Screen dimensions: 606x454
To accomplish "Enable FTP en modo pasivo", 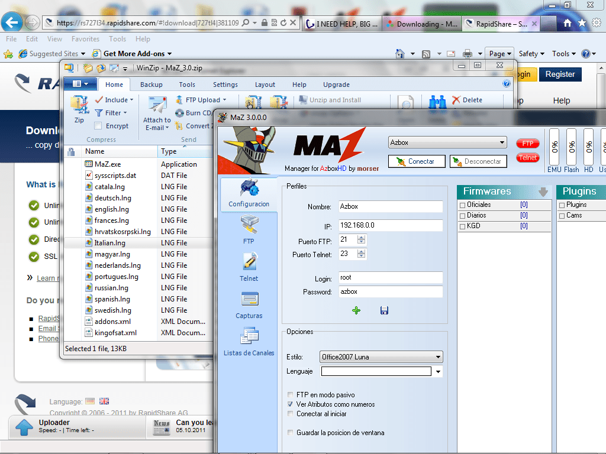I will 290,394.
